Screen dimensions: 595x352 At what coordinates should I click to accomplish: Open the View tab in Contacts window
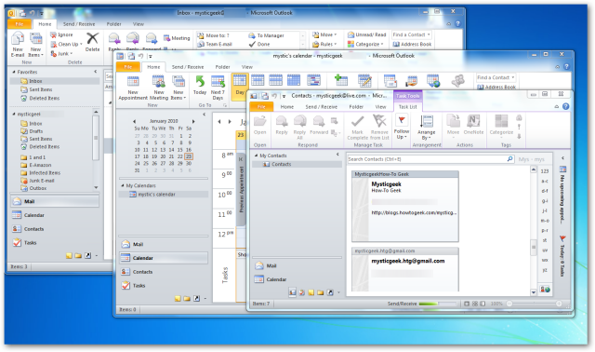pyautogui.click(x=380, y=107)
